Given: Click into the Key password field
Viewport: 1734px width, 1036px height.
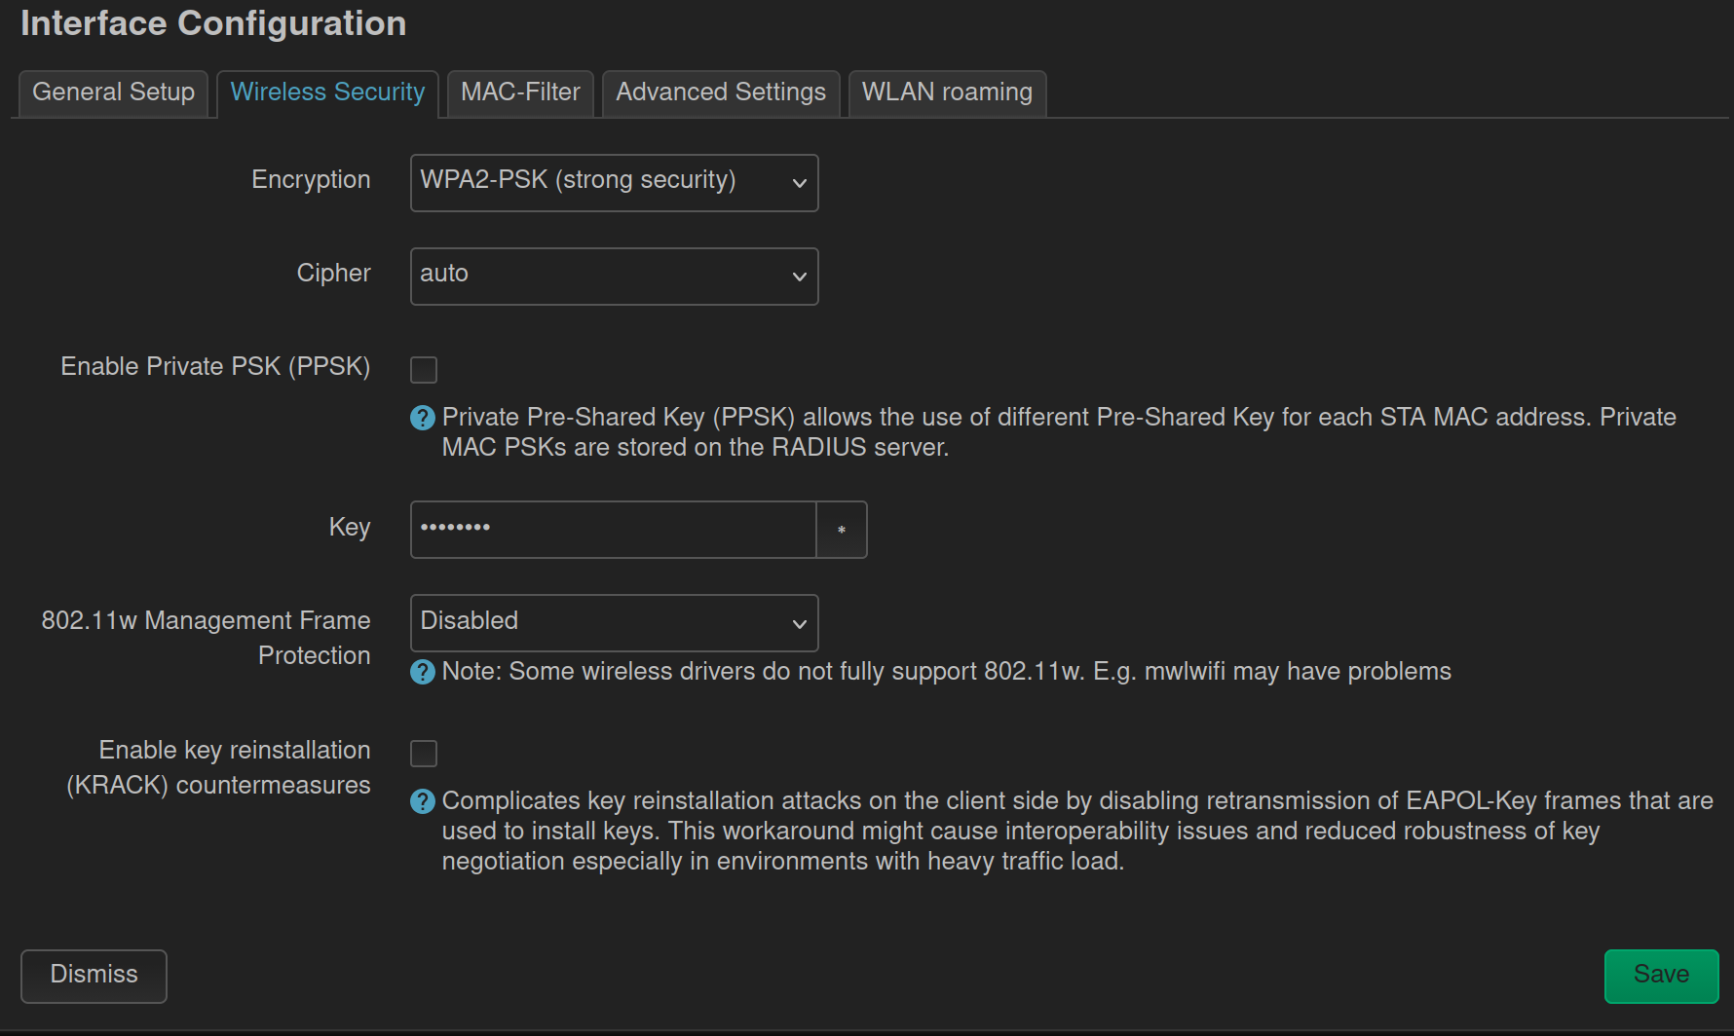Looking at the screenshot, I should click(613, 530).
